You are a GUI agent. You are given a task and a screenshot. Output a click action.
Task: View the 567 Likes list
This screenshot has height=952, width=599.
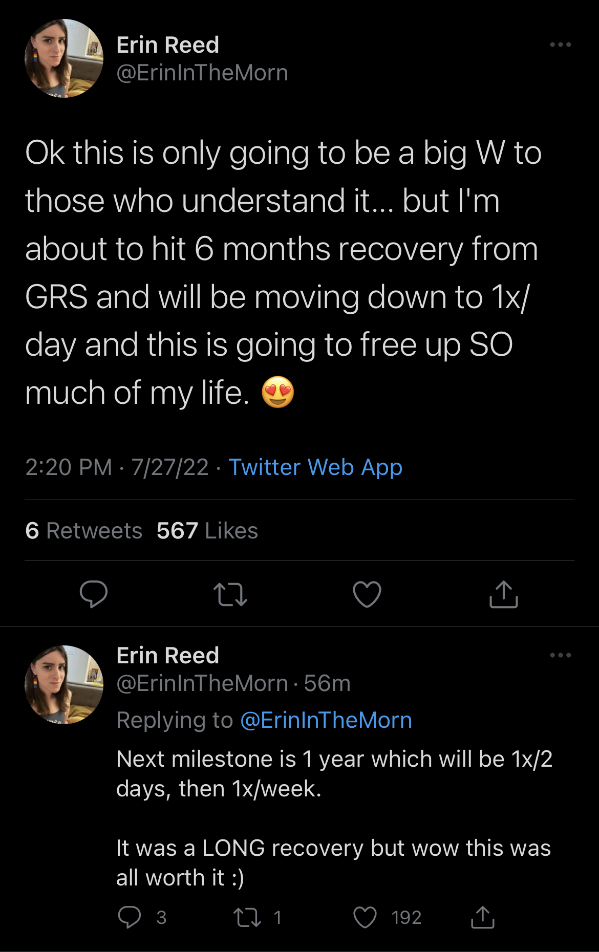coord(207,531)
